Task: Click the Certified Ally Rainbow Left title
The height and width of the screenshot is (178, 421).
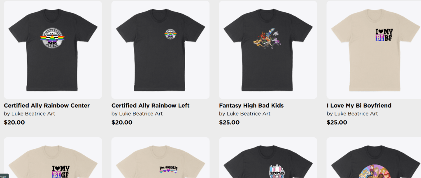Action: point(150,106)
